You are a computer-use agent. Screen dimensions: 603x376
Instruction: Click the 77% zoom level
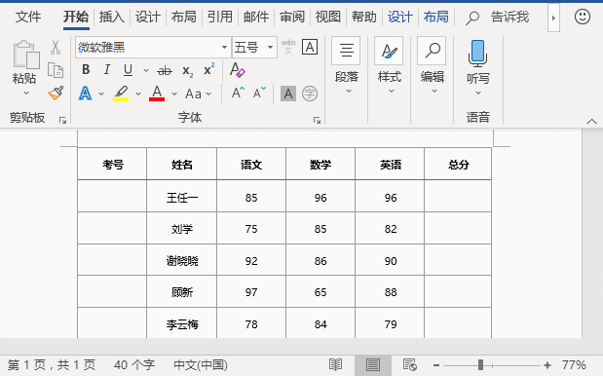(574, 365)
